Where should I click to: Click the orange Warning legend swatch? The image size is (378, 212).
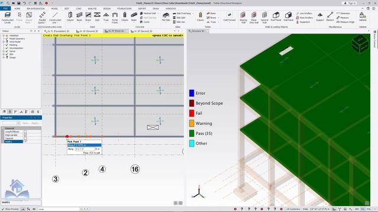[191, 123]
